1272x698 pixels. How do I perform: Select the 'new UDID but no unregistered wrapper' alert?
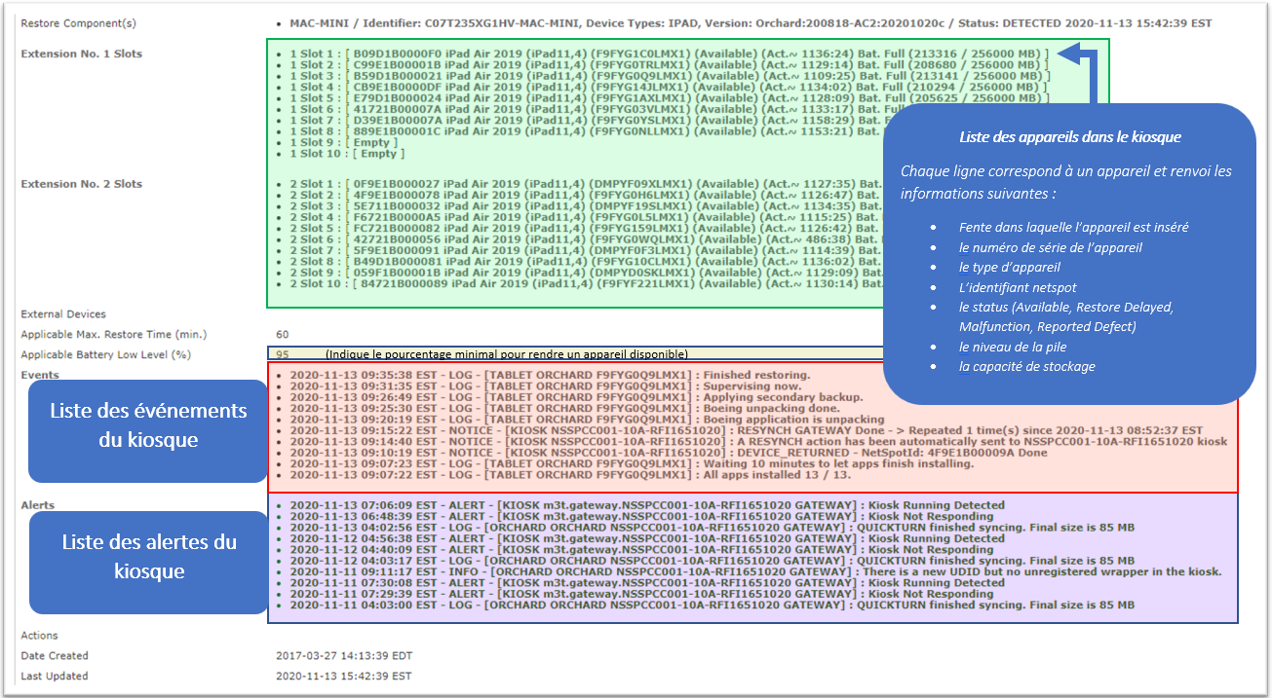pos(751,571)
